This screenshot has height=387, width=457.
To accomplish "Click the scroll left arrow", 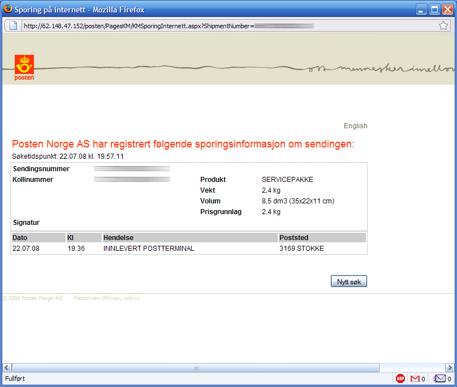I will click(7, 368).
